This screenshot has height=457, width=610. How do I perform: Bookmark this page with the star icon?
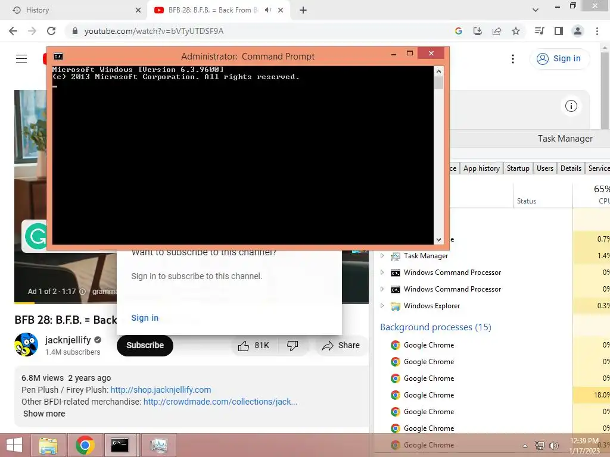pyautogui.click(x=516, y=31)
